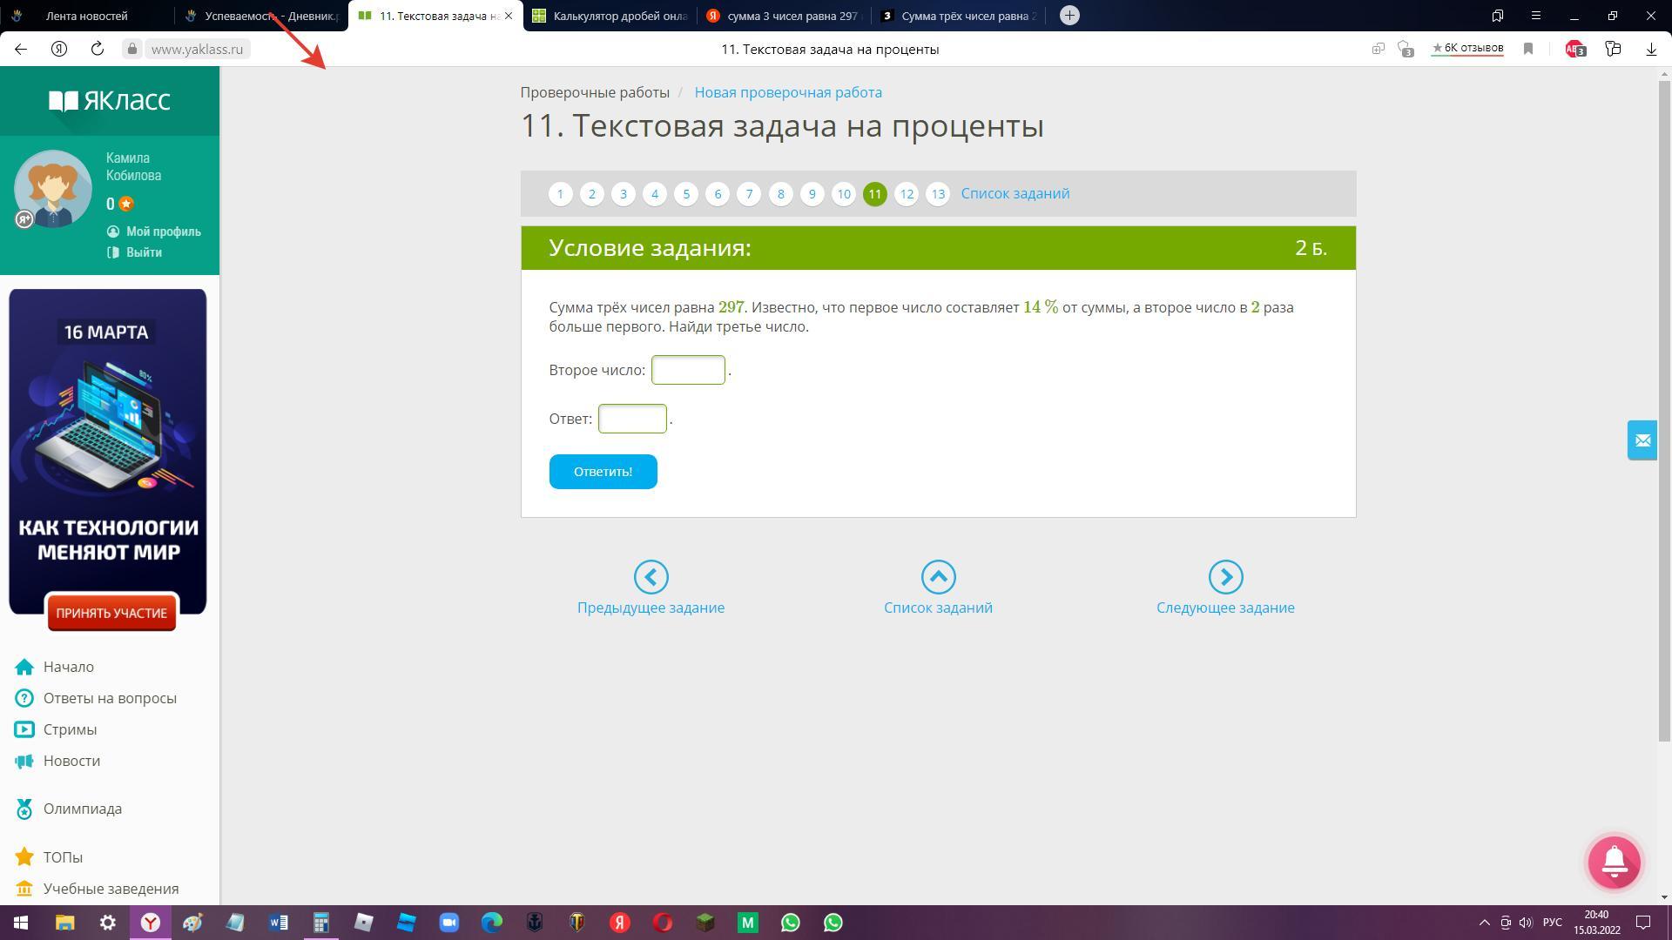Open the envelope feedback side tab
Screen dimensions: 1672x940
click(x=1642, y=440)
